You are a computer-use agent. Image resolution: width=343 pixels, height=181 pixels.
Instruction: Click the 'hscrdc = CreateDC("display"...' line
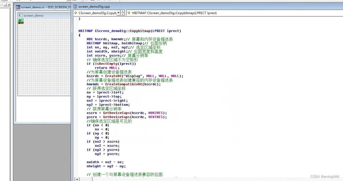coord(135,76)
